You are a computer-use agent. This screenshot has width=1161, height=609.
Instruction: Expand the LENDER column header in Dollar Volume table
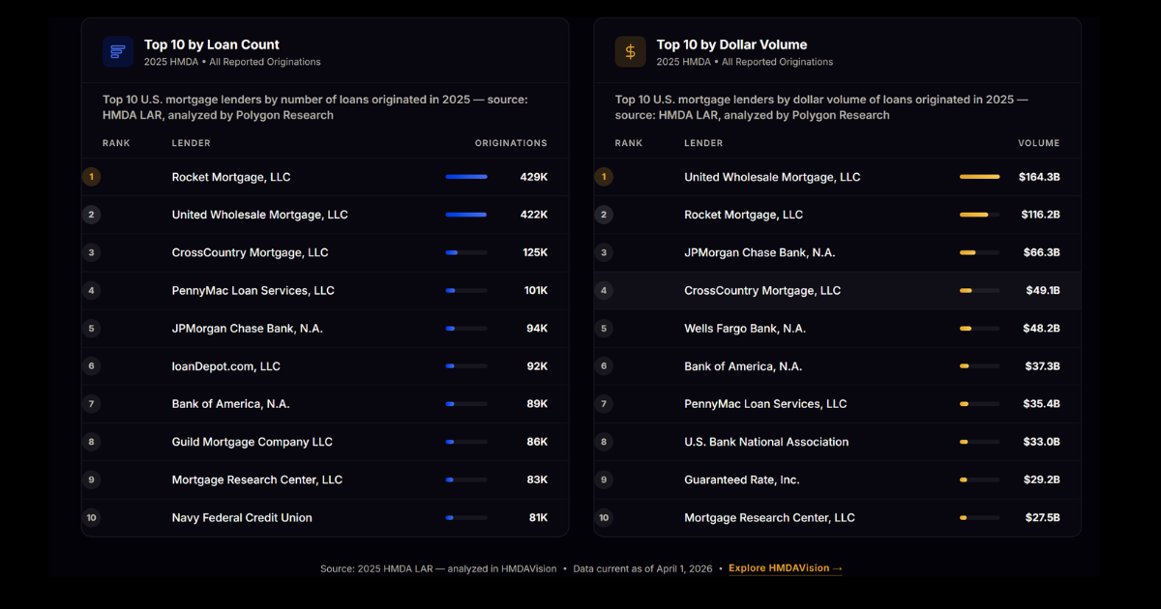point(703,142)
